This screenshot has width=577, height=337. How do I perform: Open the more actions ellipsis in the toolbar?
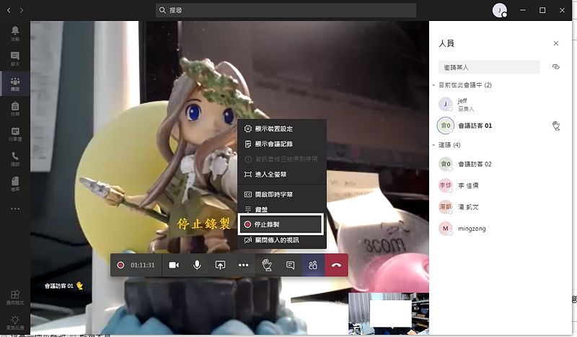243,265
